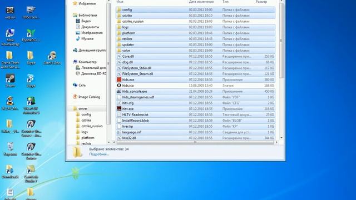Screen dimensions: 356x200
Task: Select platform in the navigation tree
Action: 85,138
